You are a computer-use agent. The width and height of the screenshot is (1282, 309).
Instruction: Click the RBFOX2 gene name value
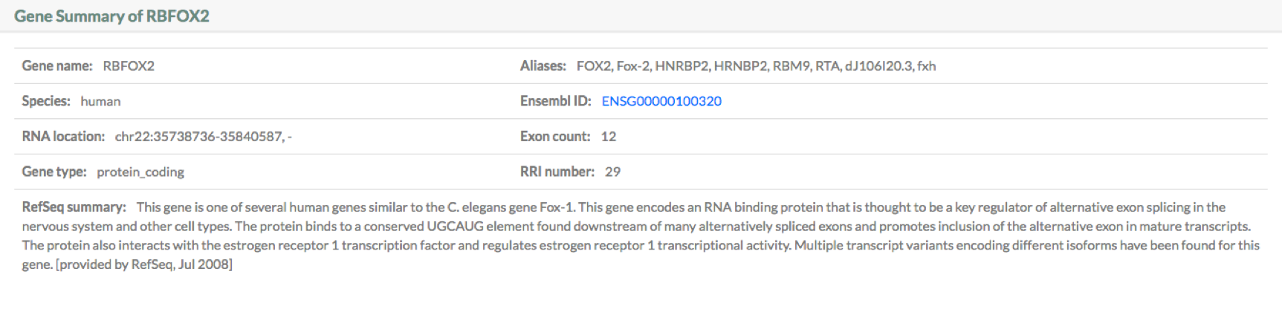(x=129, y=66)
